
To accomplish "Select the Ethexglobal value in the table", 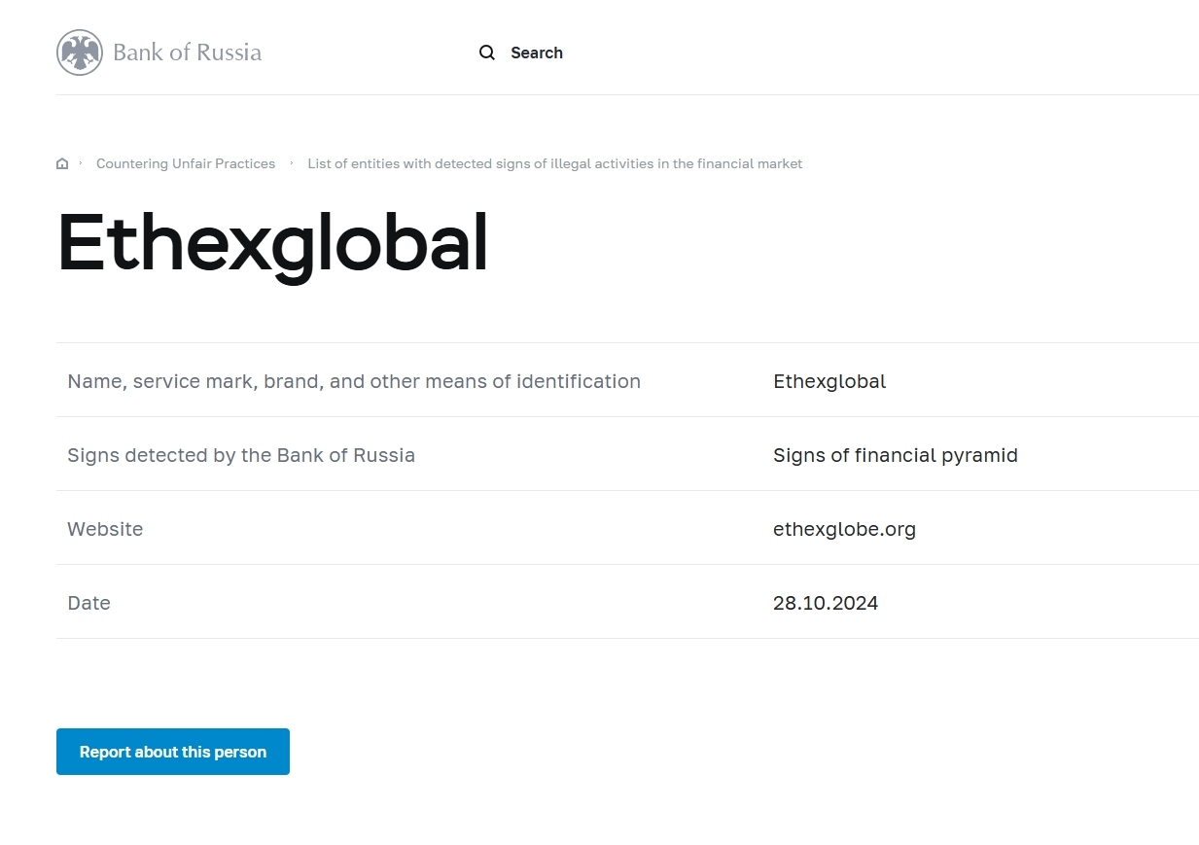I will 829,381.
